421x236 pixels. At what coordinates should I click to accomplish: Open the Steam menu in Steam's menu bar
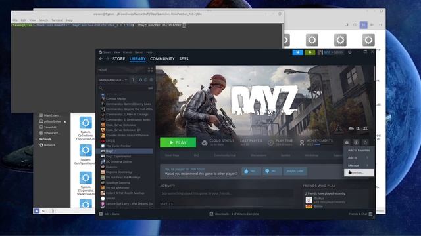pos(107,52)
